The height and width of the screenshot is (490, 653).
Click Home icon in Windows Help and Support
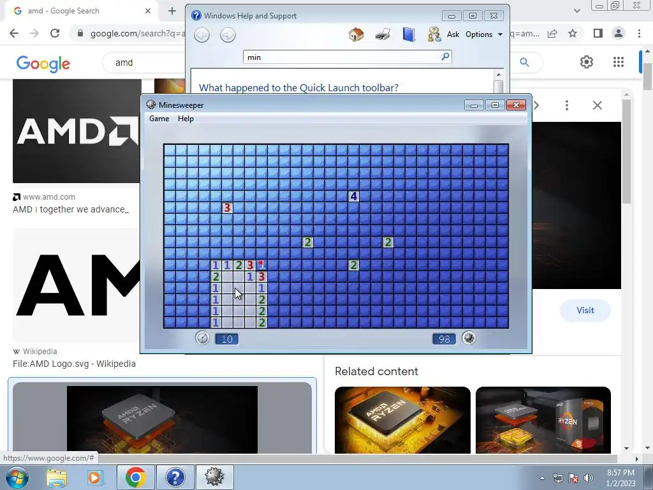(356, 34)
